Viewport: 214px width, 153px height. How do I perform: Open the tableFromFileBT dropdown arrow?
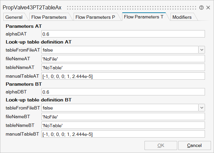tap(201, 108)
